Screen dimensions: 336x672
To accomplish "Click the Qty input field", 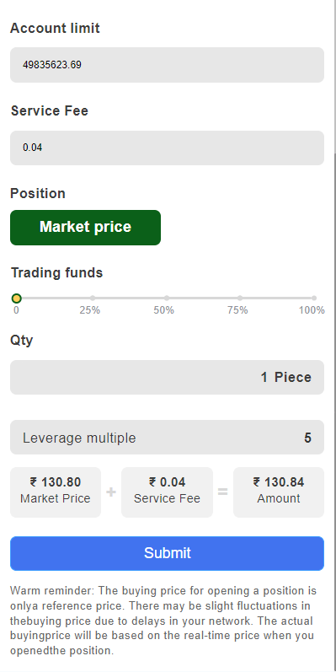I will 167,377.
